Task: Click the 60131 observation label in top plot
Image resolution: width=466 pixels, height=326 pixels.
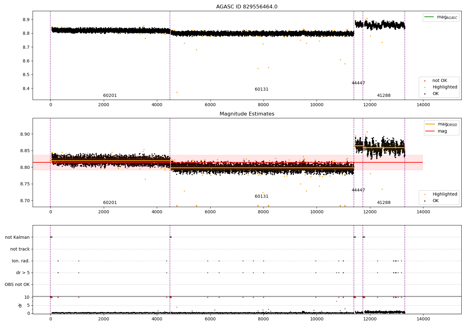Action: [262, 89]
